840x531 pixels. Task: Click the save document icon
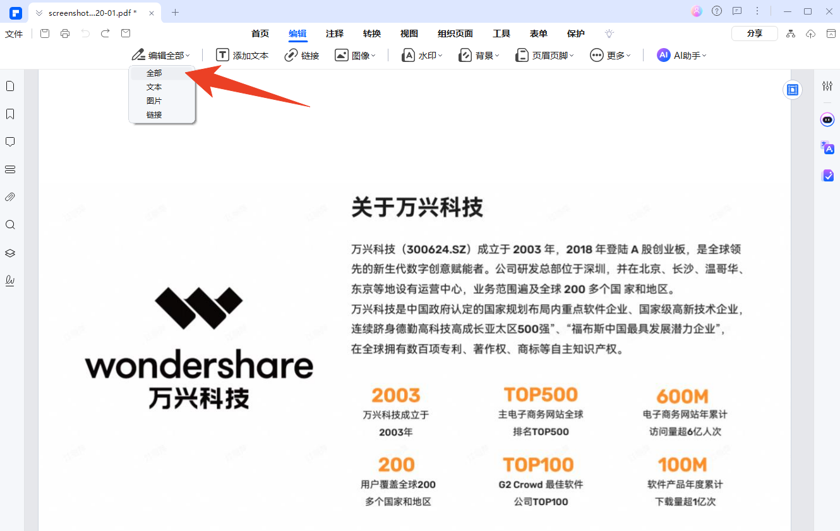[x=44, y=34]
